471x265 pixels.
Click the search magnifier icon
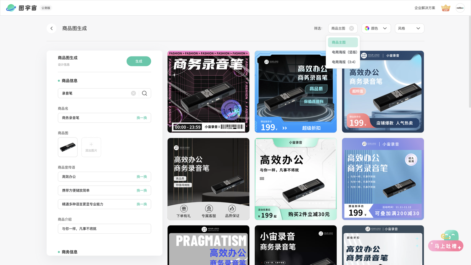tap(144, 93)
